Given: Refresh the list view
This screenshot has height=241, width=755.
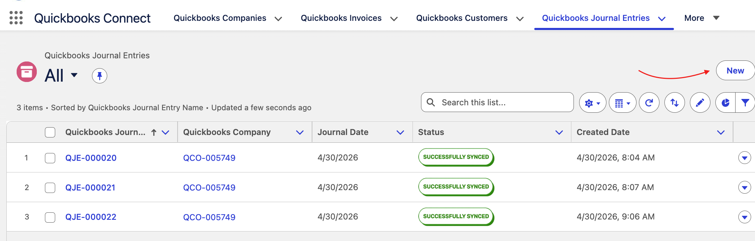Looking at the screenshot, I should coord(649,103).
